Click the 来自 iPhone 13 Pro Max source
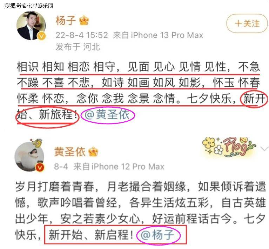This screenshot has height=249, width=269. tap(158, 35)
